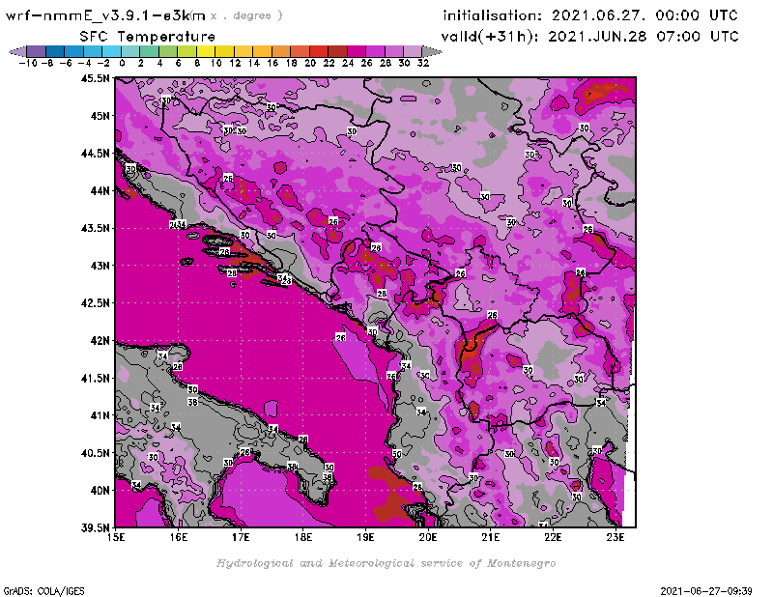
Task: Pick the green legend swatch between 4 and 6
Action: (168, 51)
